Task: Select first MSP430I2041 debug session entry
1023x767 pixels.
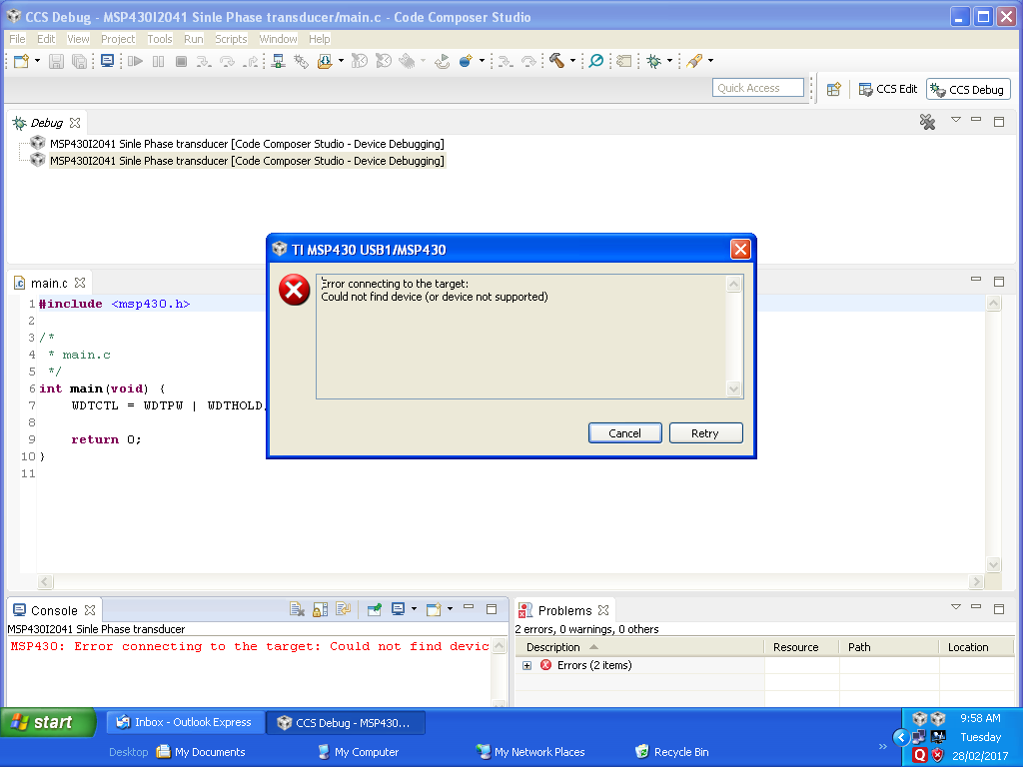Action: [x=247, y=144]
